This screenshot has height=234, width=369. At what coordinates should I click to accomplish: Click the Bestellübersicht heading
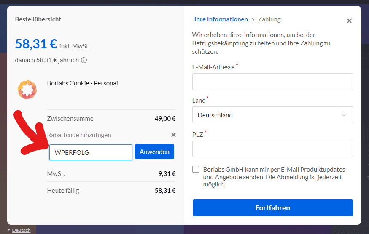click(38, 19)
